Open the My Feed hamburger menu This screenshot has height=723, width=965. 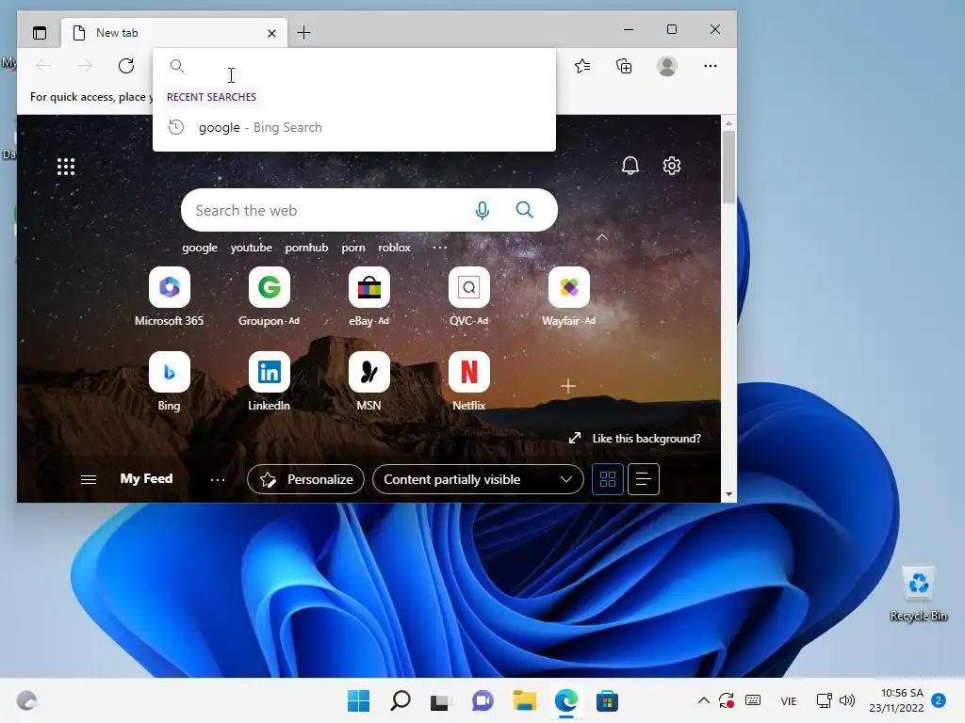(x=89, y=479)
